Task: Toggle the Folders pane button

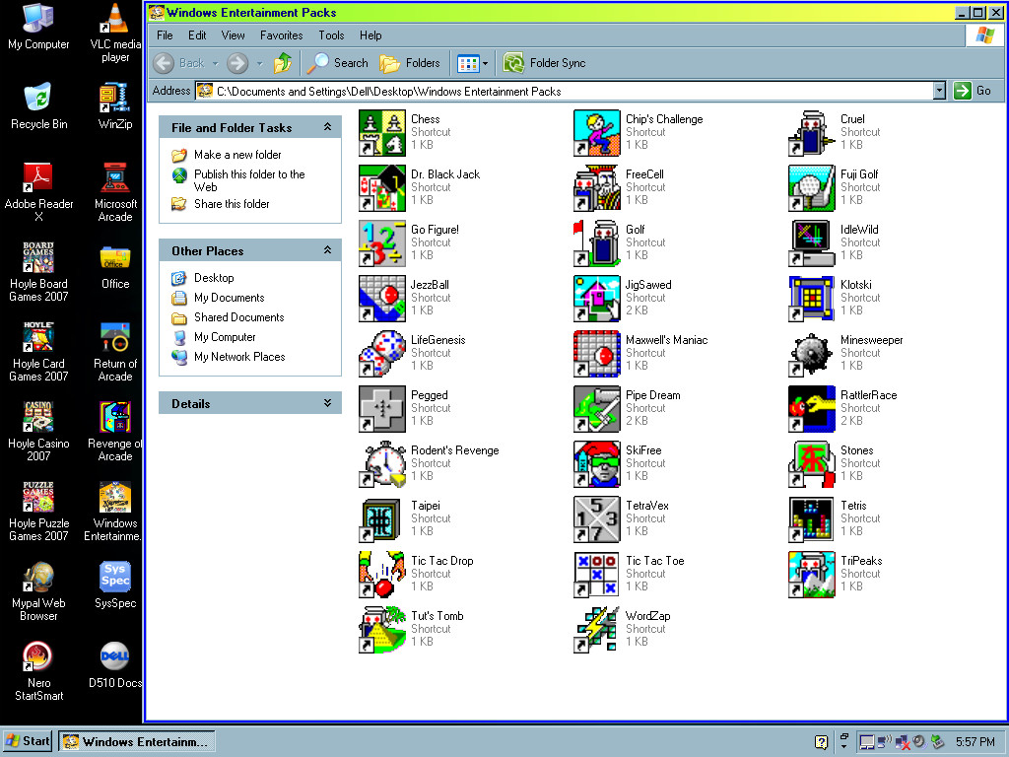Action: pos(410,63)
